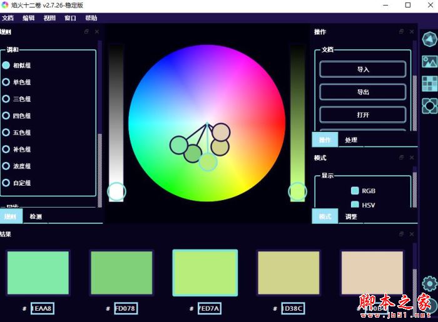Click the hex field ending D078

pyautogui.click(x=126, y=308)
